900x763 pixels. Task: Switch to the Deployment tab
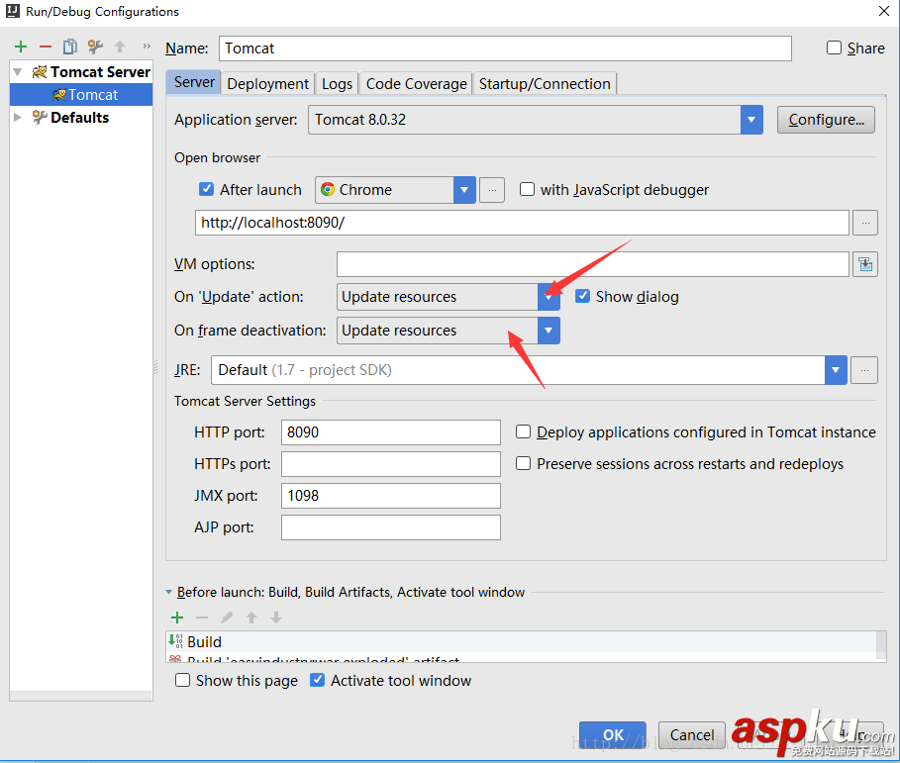[267, 84]
